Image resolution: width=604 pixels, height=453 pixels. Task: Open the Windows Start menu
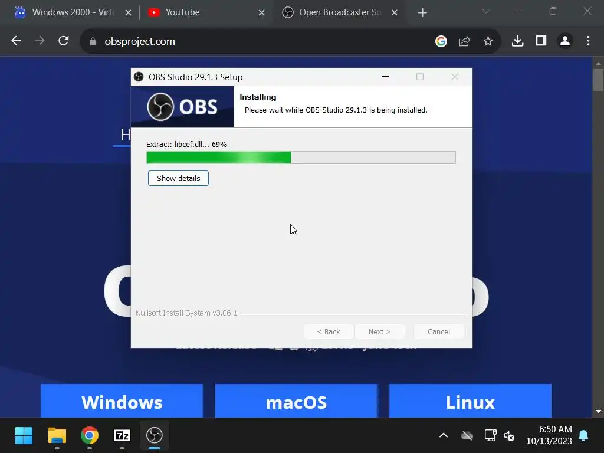tap(24, 436)
